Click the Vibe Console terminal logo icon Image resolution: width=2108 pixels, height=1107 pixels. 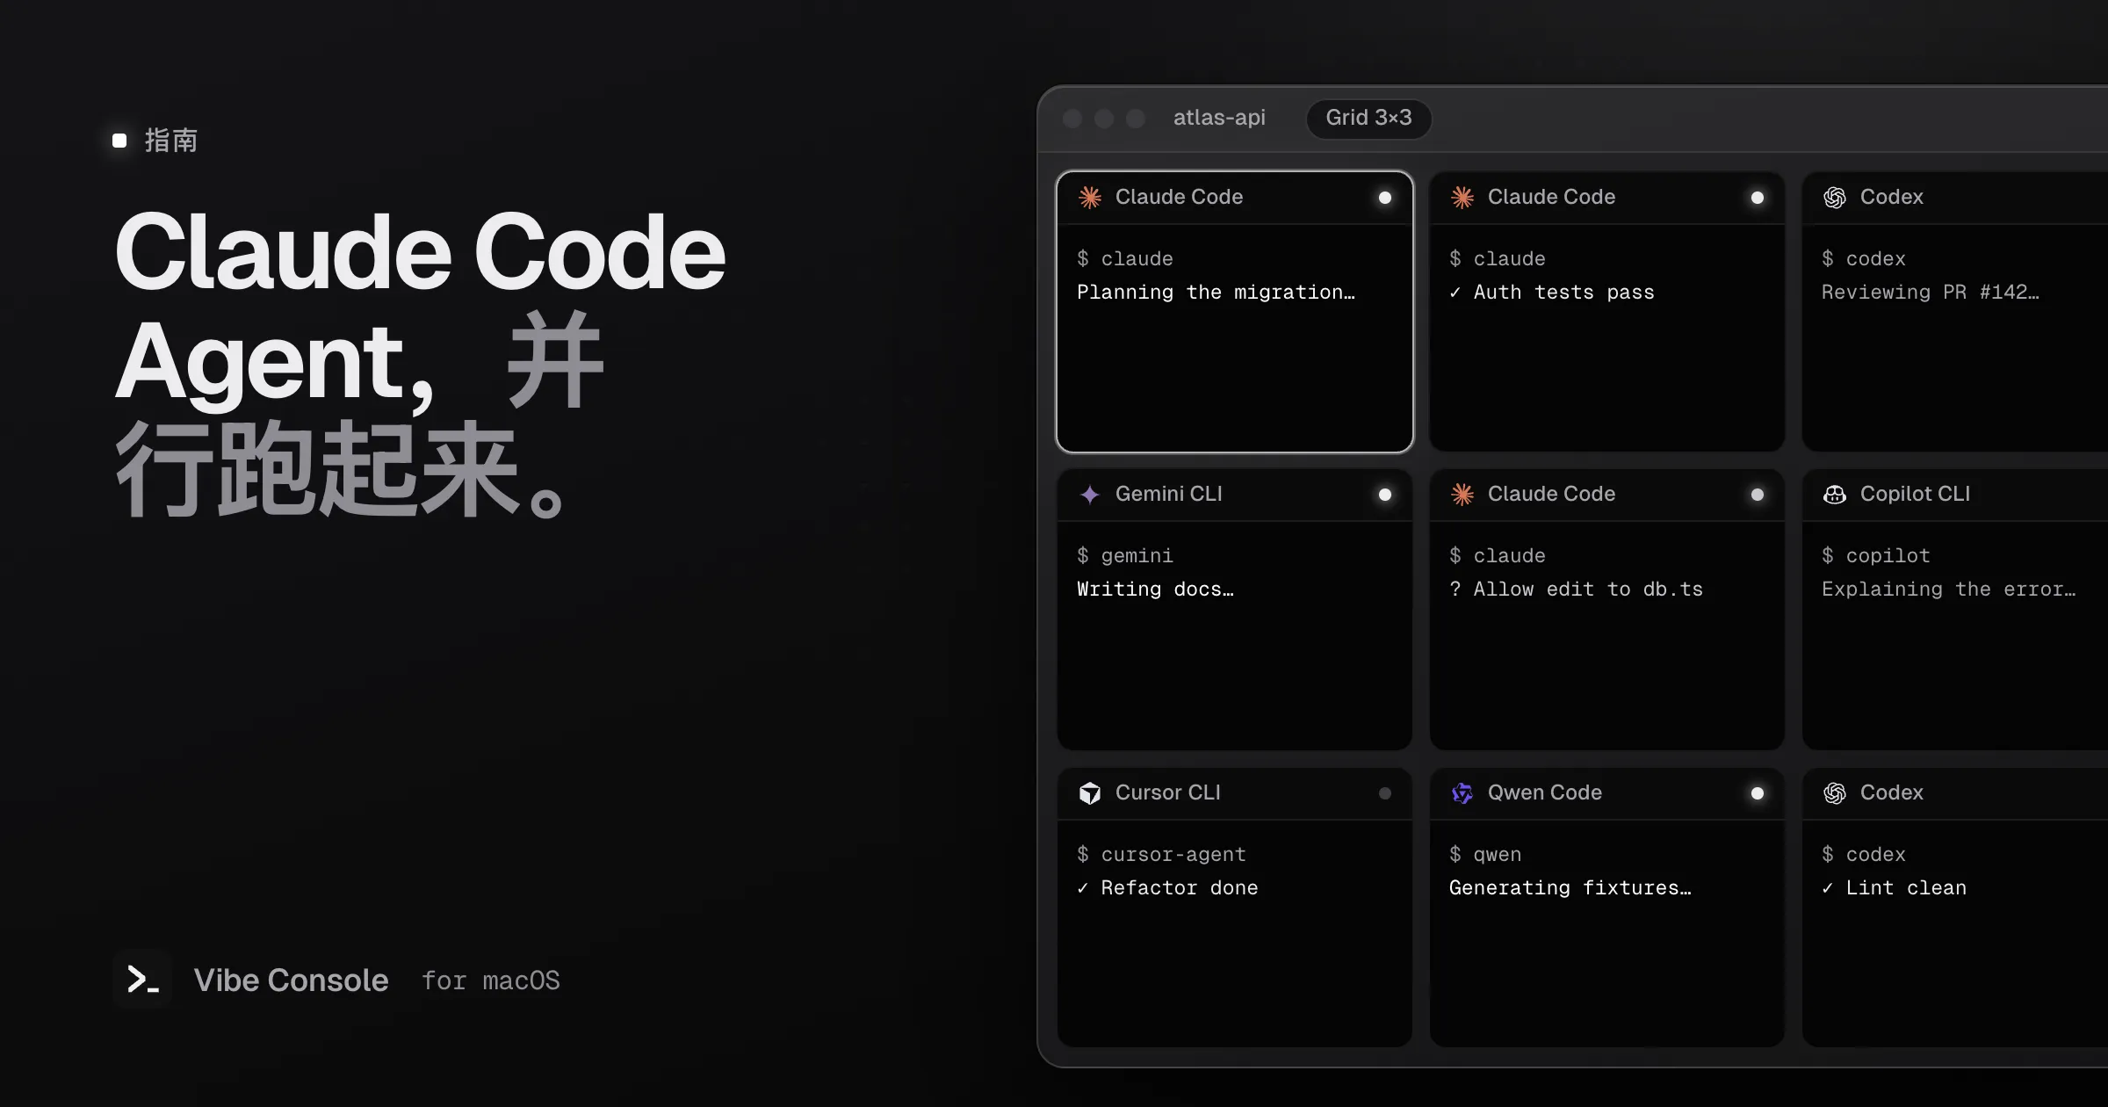click(142, 979)
